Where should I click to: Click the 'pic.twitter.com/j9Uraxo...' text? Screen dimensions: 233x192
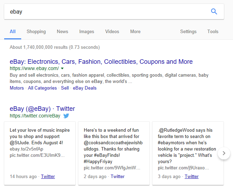183,168
